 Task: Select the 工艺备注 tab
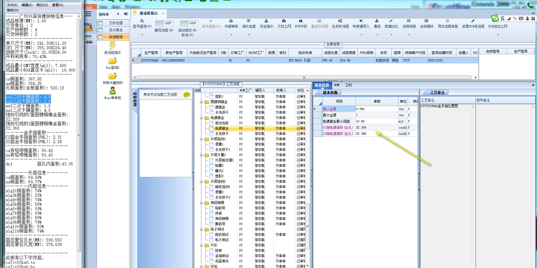tap(437, 93)
